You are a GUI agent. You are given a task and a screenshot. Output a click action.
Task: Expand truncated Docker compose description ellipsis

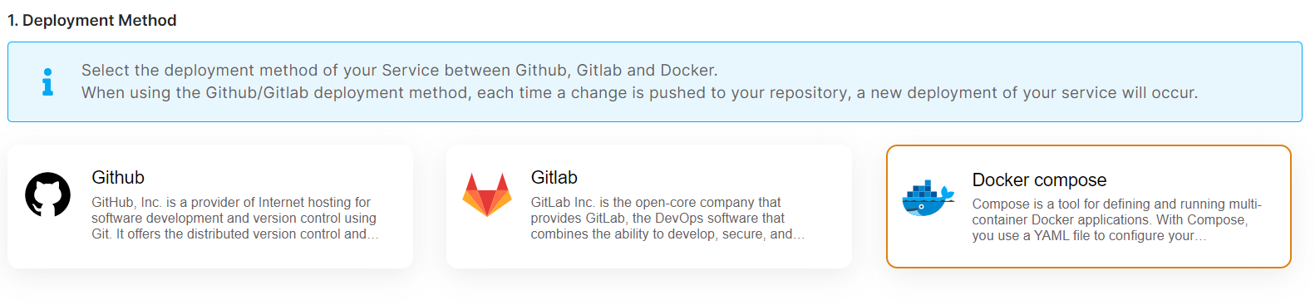point(1201,237)
